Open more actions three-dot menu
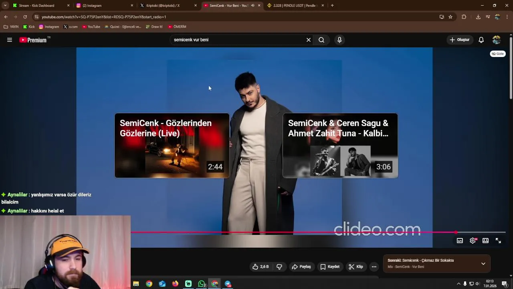 click(x=374, y=267)
